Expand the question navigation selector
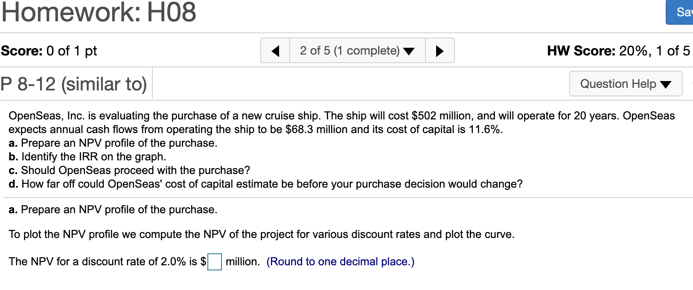Image resolution: width=693 pixels, height=290 pixels. [x=357, y=50]
